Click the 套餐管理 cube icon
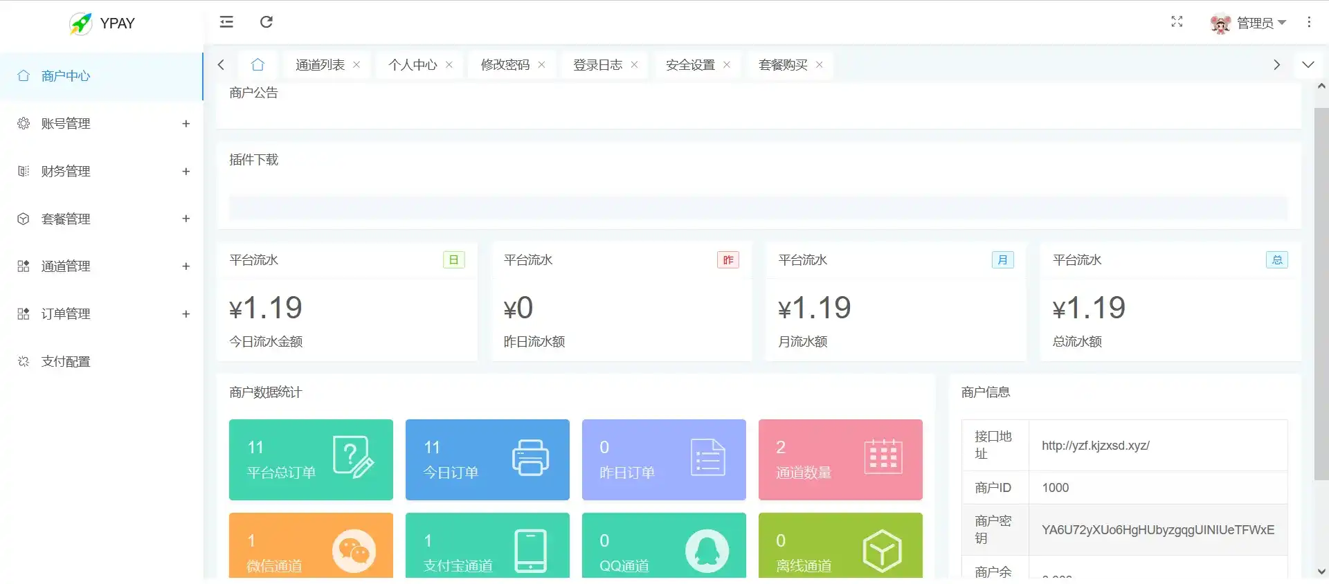The height and width of the screenshot is (584, 1329). point(24,219)
